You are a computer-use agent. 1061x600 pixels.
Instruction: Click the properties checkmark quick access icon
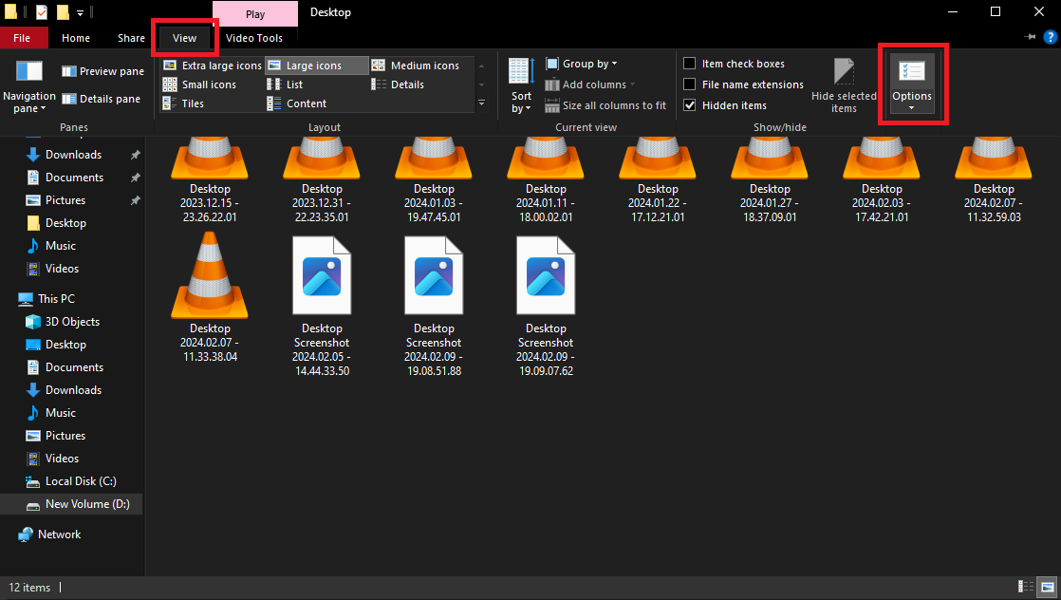coord(41,12)
